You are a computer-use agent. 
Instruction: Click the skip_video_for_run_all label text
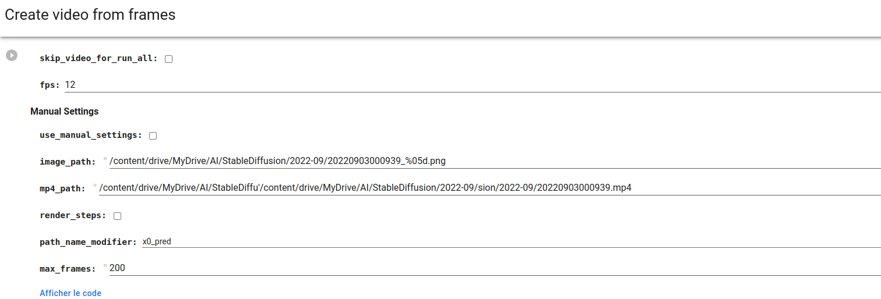pos(98,58)
